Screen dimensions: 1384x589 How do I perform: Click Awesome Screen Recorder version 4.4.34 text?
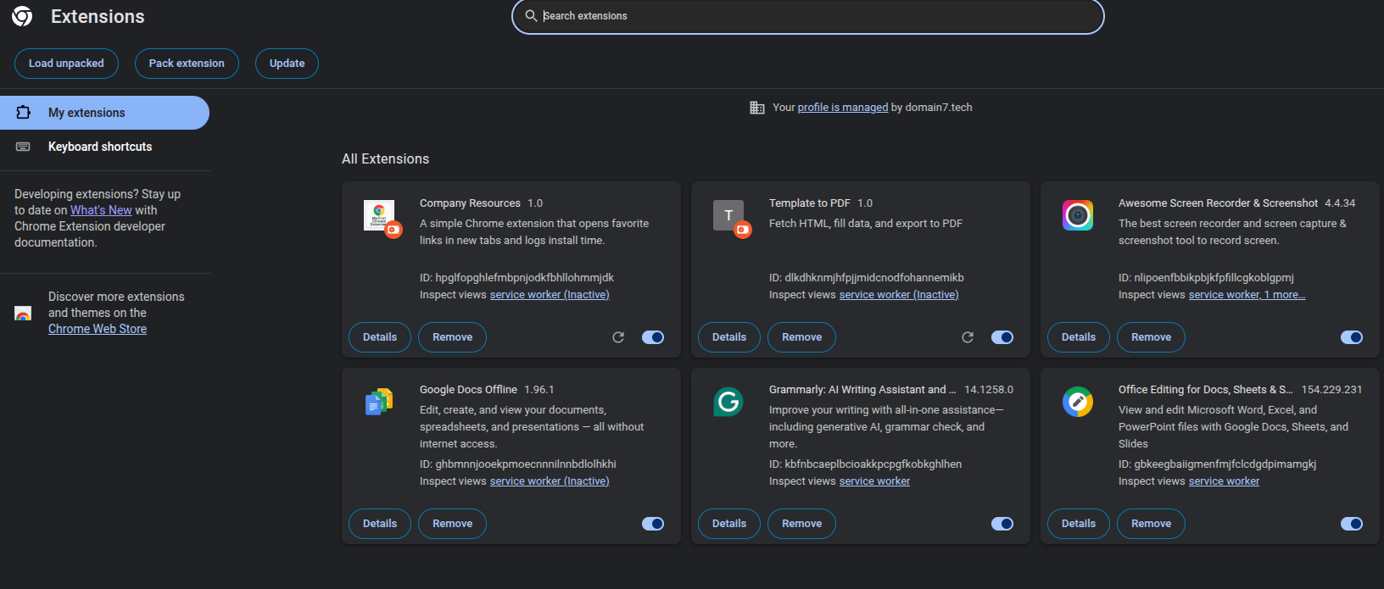click(x=1340, y=203)
